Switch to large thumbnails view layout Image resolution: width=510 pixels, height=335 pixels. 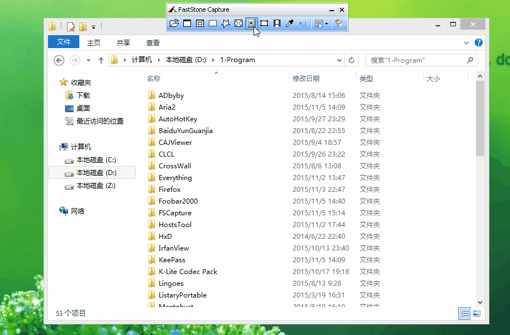[476, 314]
